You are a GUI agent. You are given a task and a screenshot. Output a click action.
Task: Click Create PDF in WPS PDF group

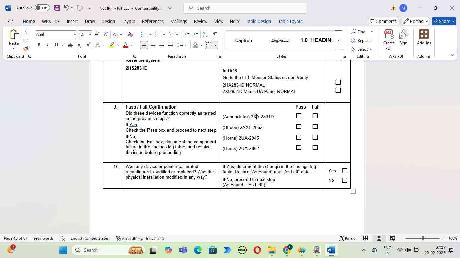point(389,40)
